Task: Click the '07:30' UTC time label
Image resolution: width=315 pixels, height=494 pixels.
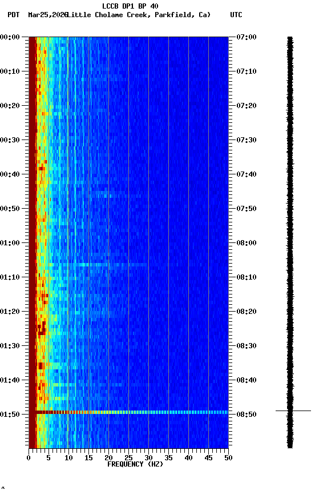Action: 247,140
